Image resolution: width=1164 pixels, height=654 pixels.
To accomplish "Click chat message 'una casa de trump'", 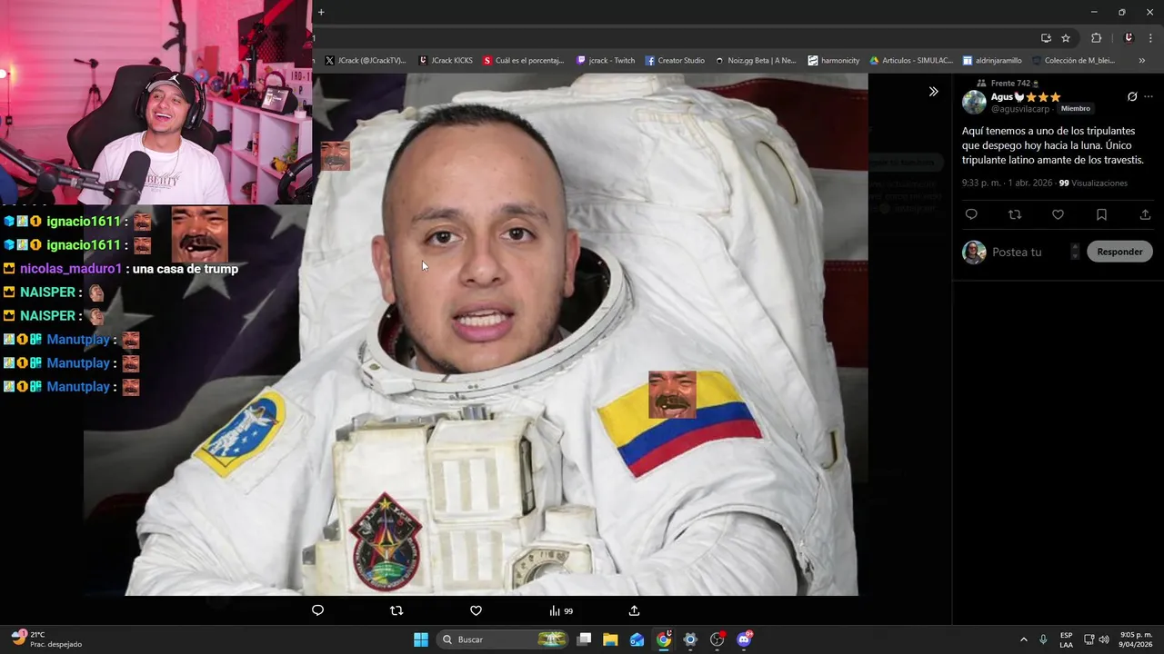I will click(186, 269).
